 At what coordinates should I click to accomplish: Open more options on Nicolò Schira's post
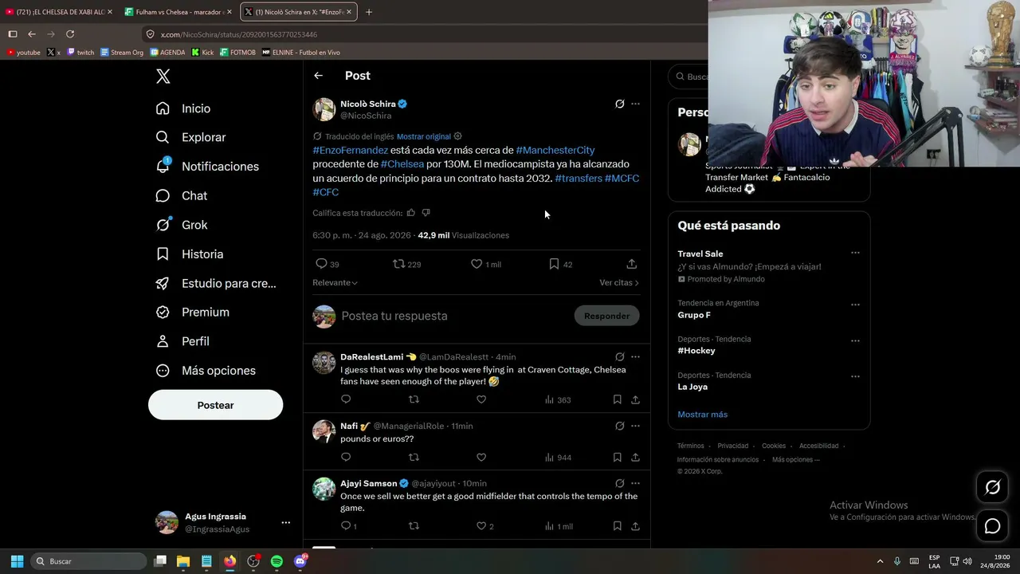[x=635, y=104]
